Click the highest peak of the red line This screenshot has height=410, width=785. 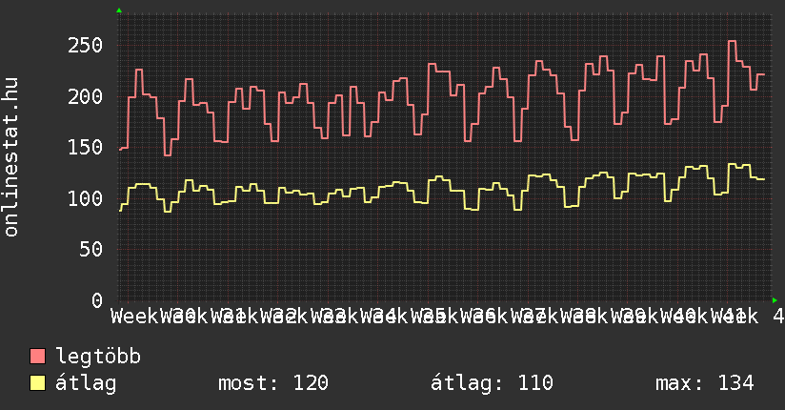pos(732,42)
